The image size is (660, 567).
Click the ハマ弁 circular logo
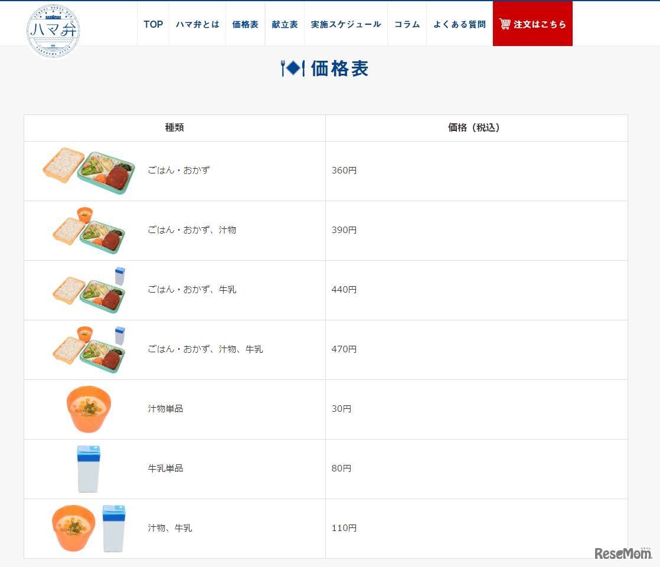(53, 31)
